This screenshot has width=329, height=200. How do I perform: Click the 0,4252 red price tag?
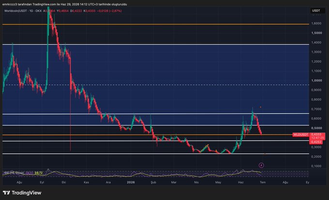316,142
